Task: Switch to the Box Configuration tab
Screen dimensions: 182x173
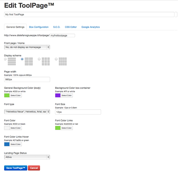Action: (x=39, y=27)
